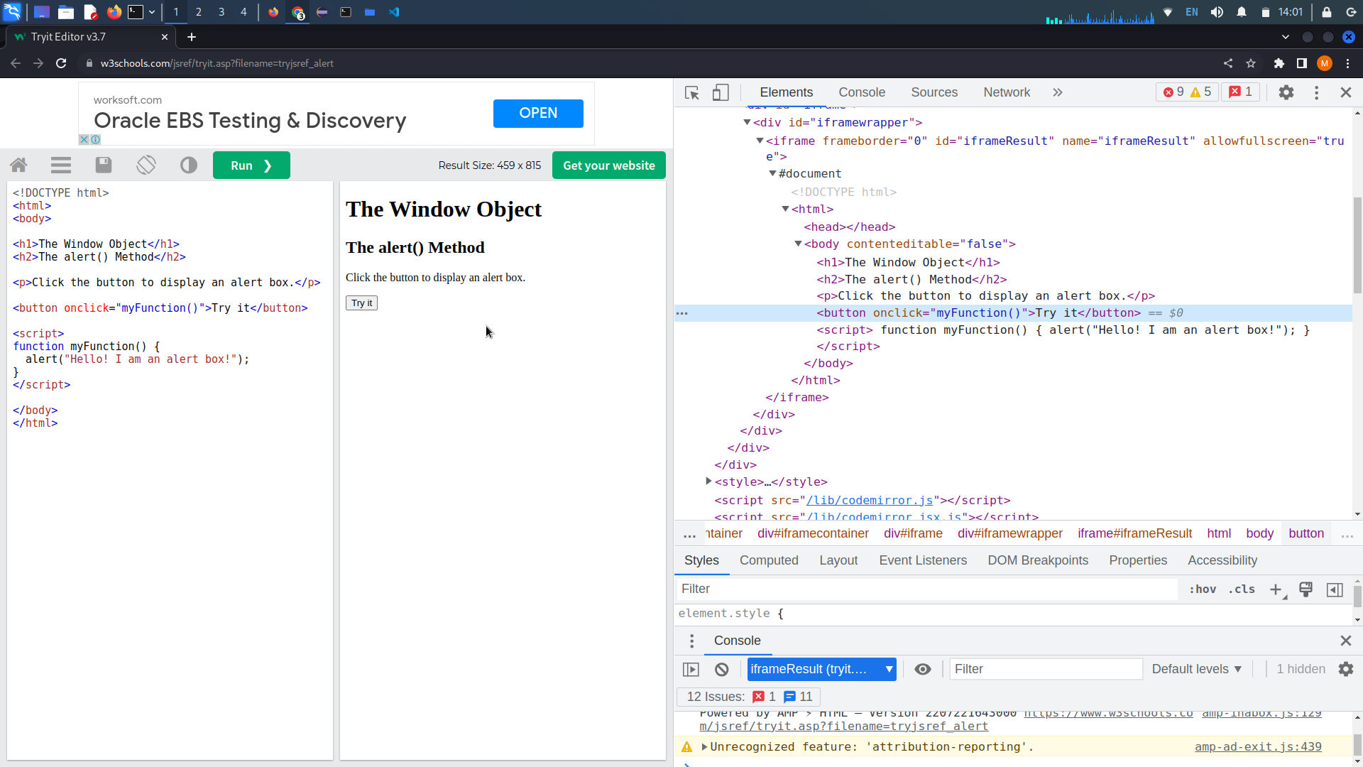Open the hamburger menu in Tryit toolbar
The image size is (1363, 767).
(x=61, y=165)
